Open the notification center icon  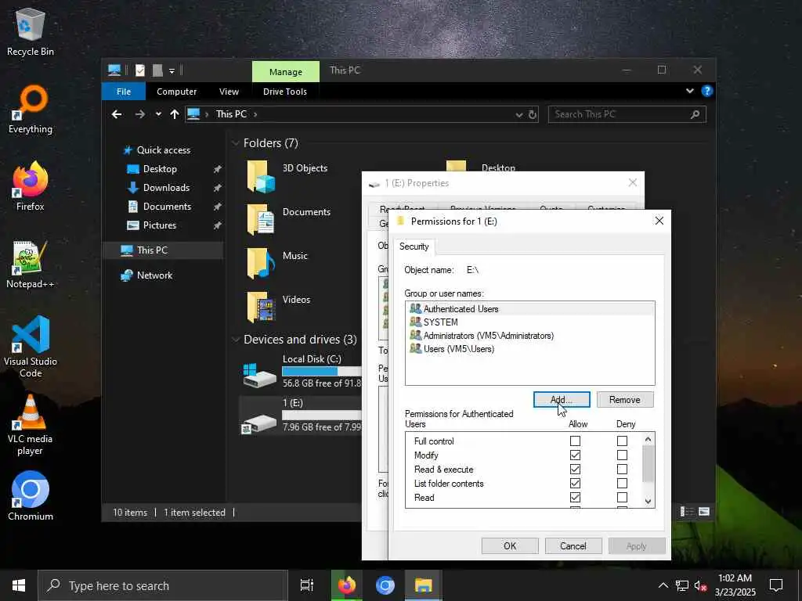776,585
